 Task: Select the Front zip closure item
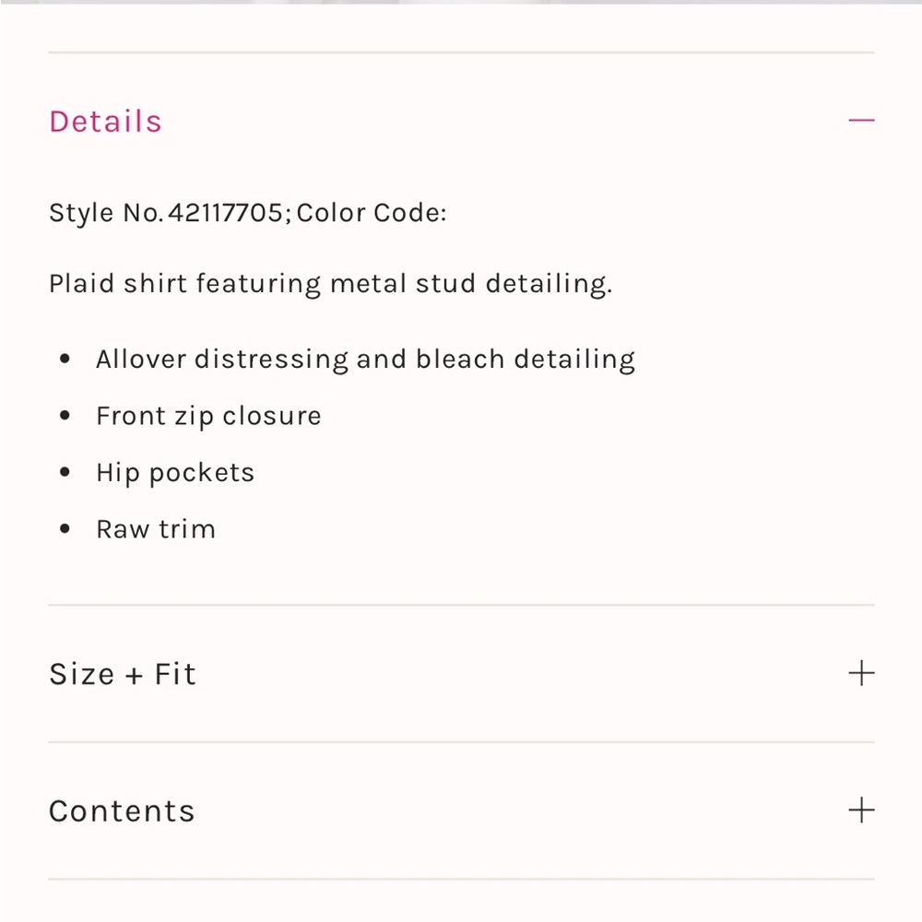pos(208,417)
